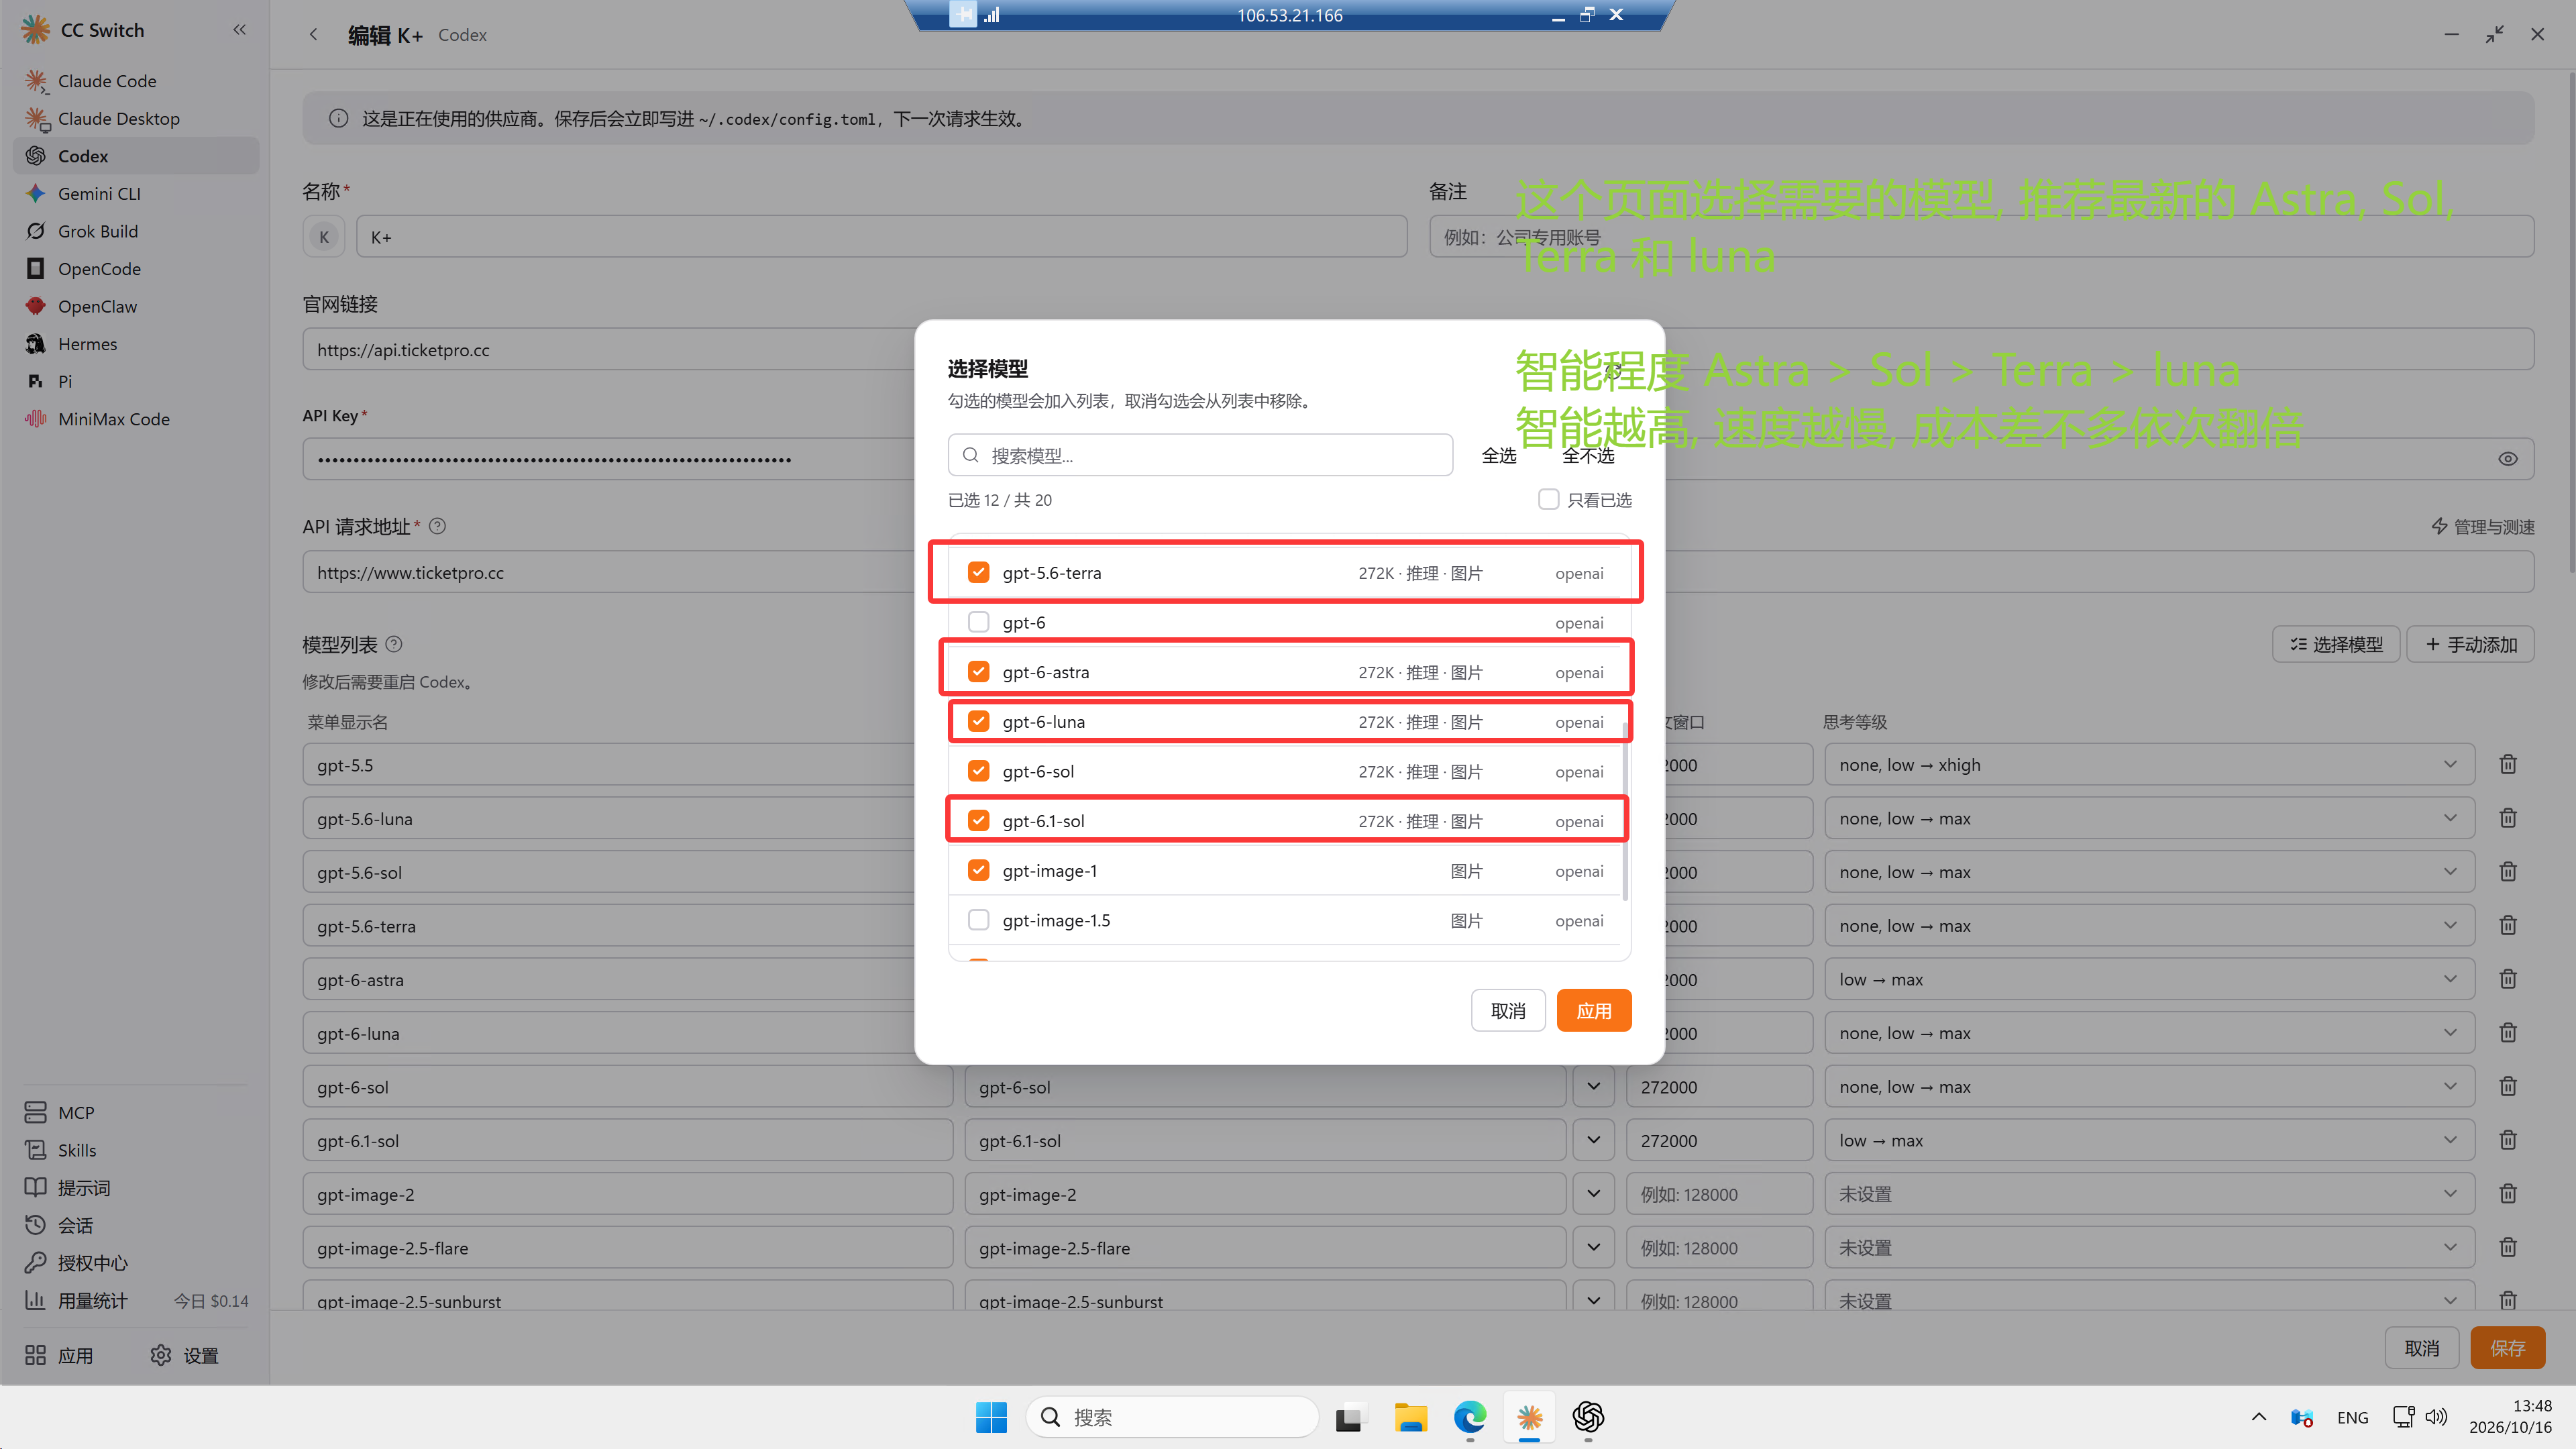Check the gpt-image-1.5 model checkbox
Viewport: 2576px width, 1449px height.
978,920
